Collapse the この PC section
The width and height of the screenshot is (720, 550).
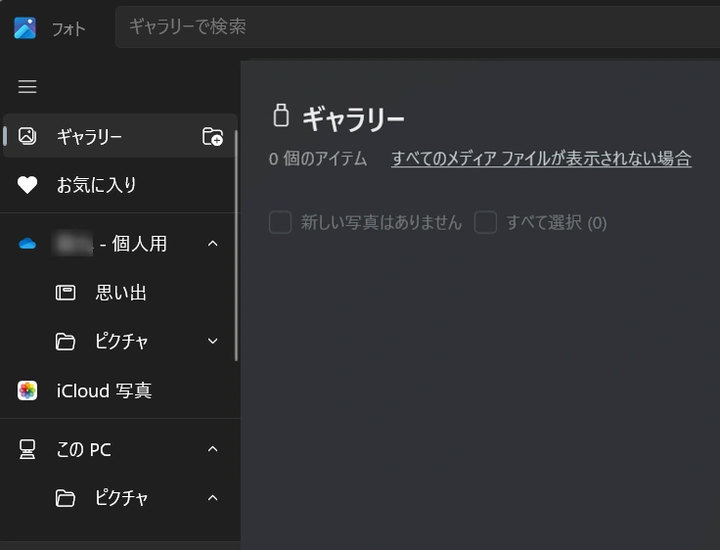click(x=213, y=449)
